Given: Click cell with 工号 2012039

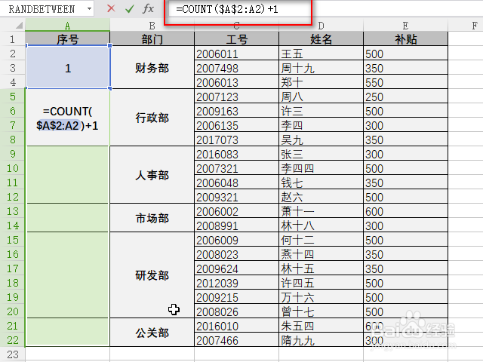Looking at the screenshot, I should pos(236,283).
